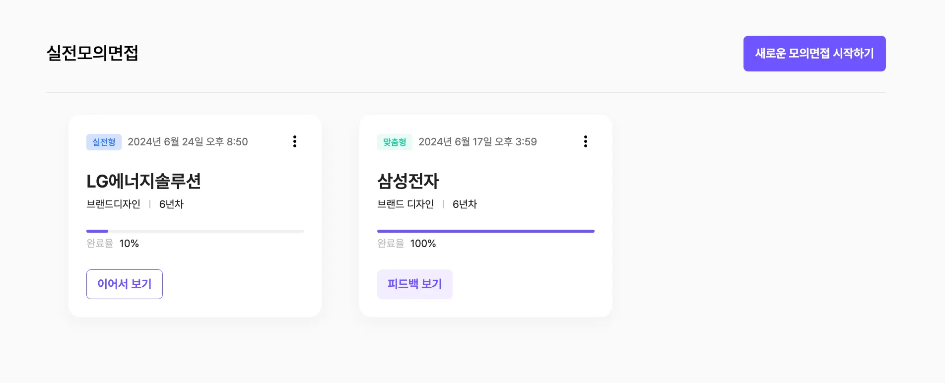
Task: Click 브랜드디자인 label on the LG에너지솔루션 card
Action: tap(113, 204)
